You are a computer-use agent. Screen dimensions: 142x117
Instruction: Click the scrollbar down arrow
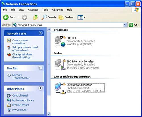[x=49, y=114]
